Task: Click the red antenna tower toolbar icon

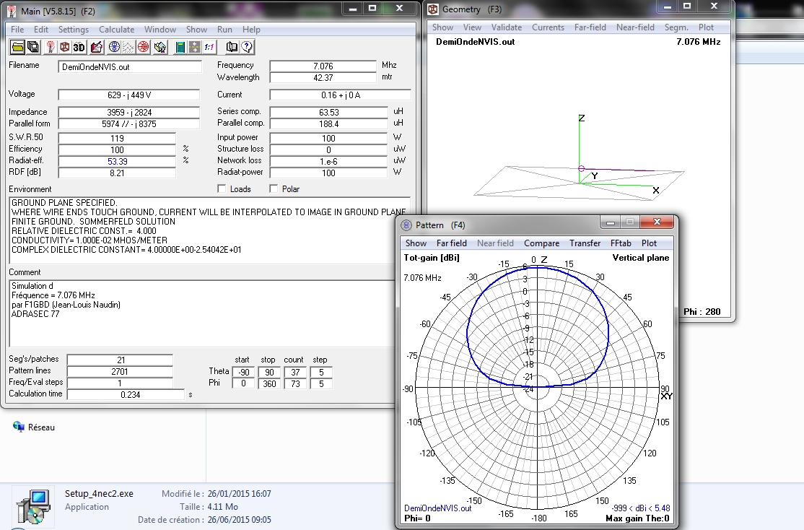Action: [x=51, y=47]
